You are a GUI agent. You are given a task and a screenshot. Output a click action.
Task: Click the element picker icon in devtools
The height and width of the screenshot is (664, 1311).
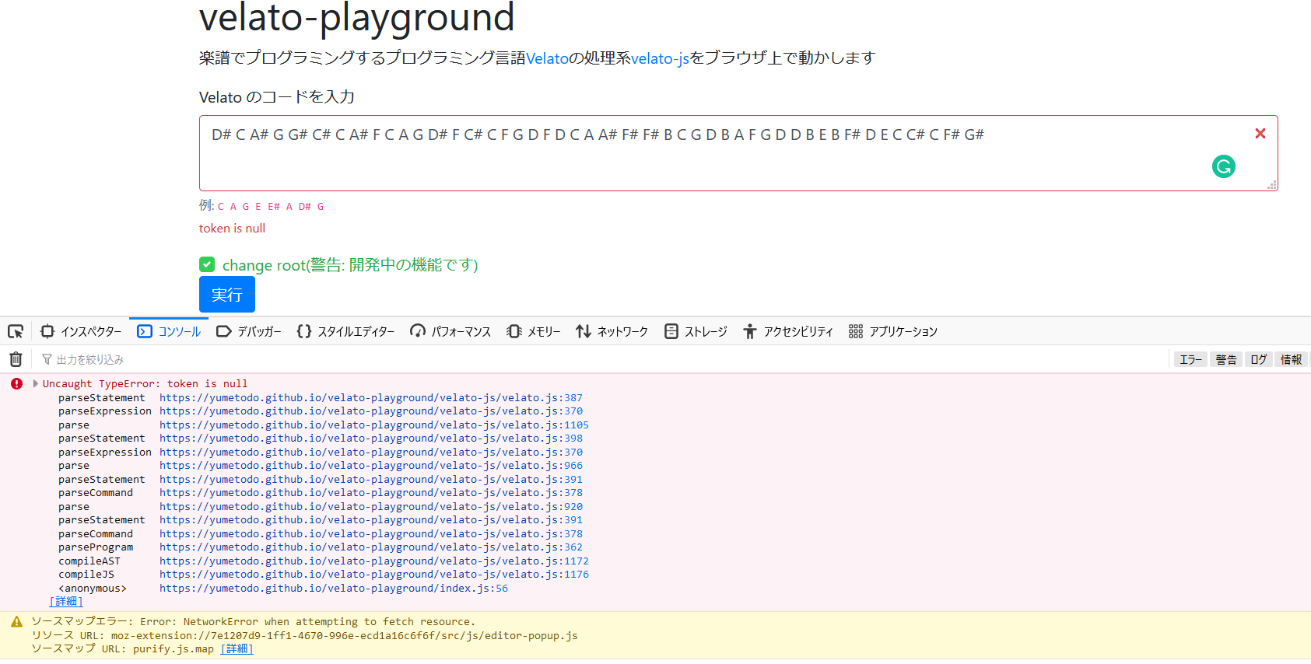tap(16, 332)
